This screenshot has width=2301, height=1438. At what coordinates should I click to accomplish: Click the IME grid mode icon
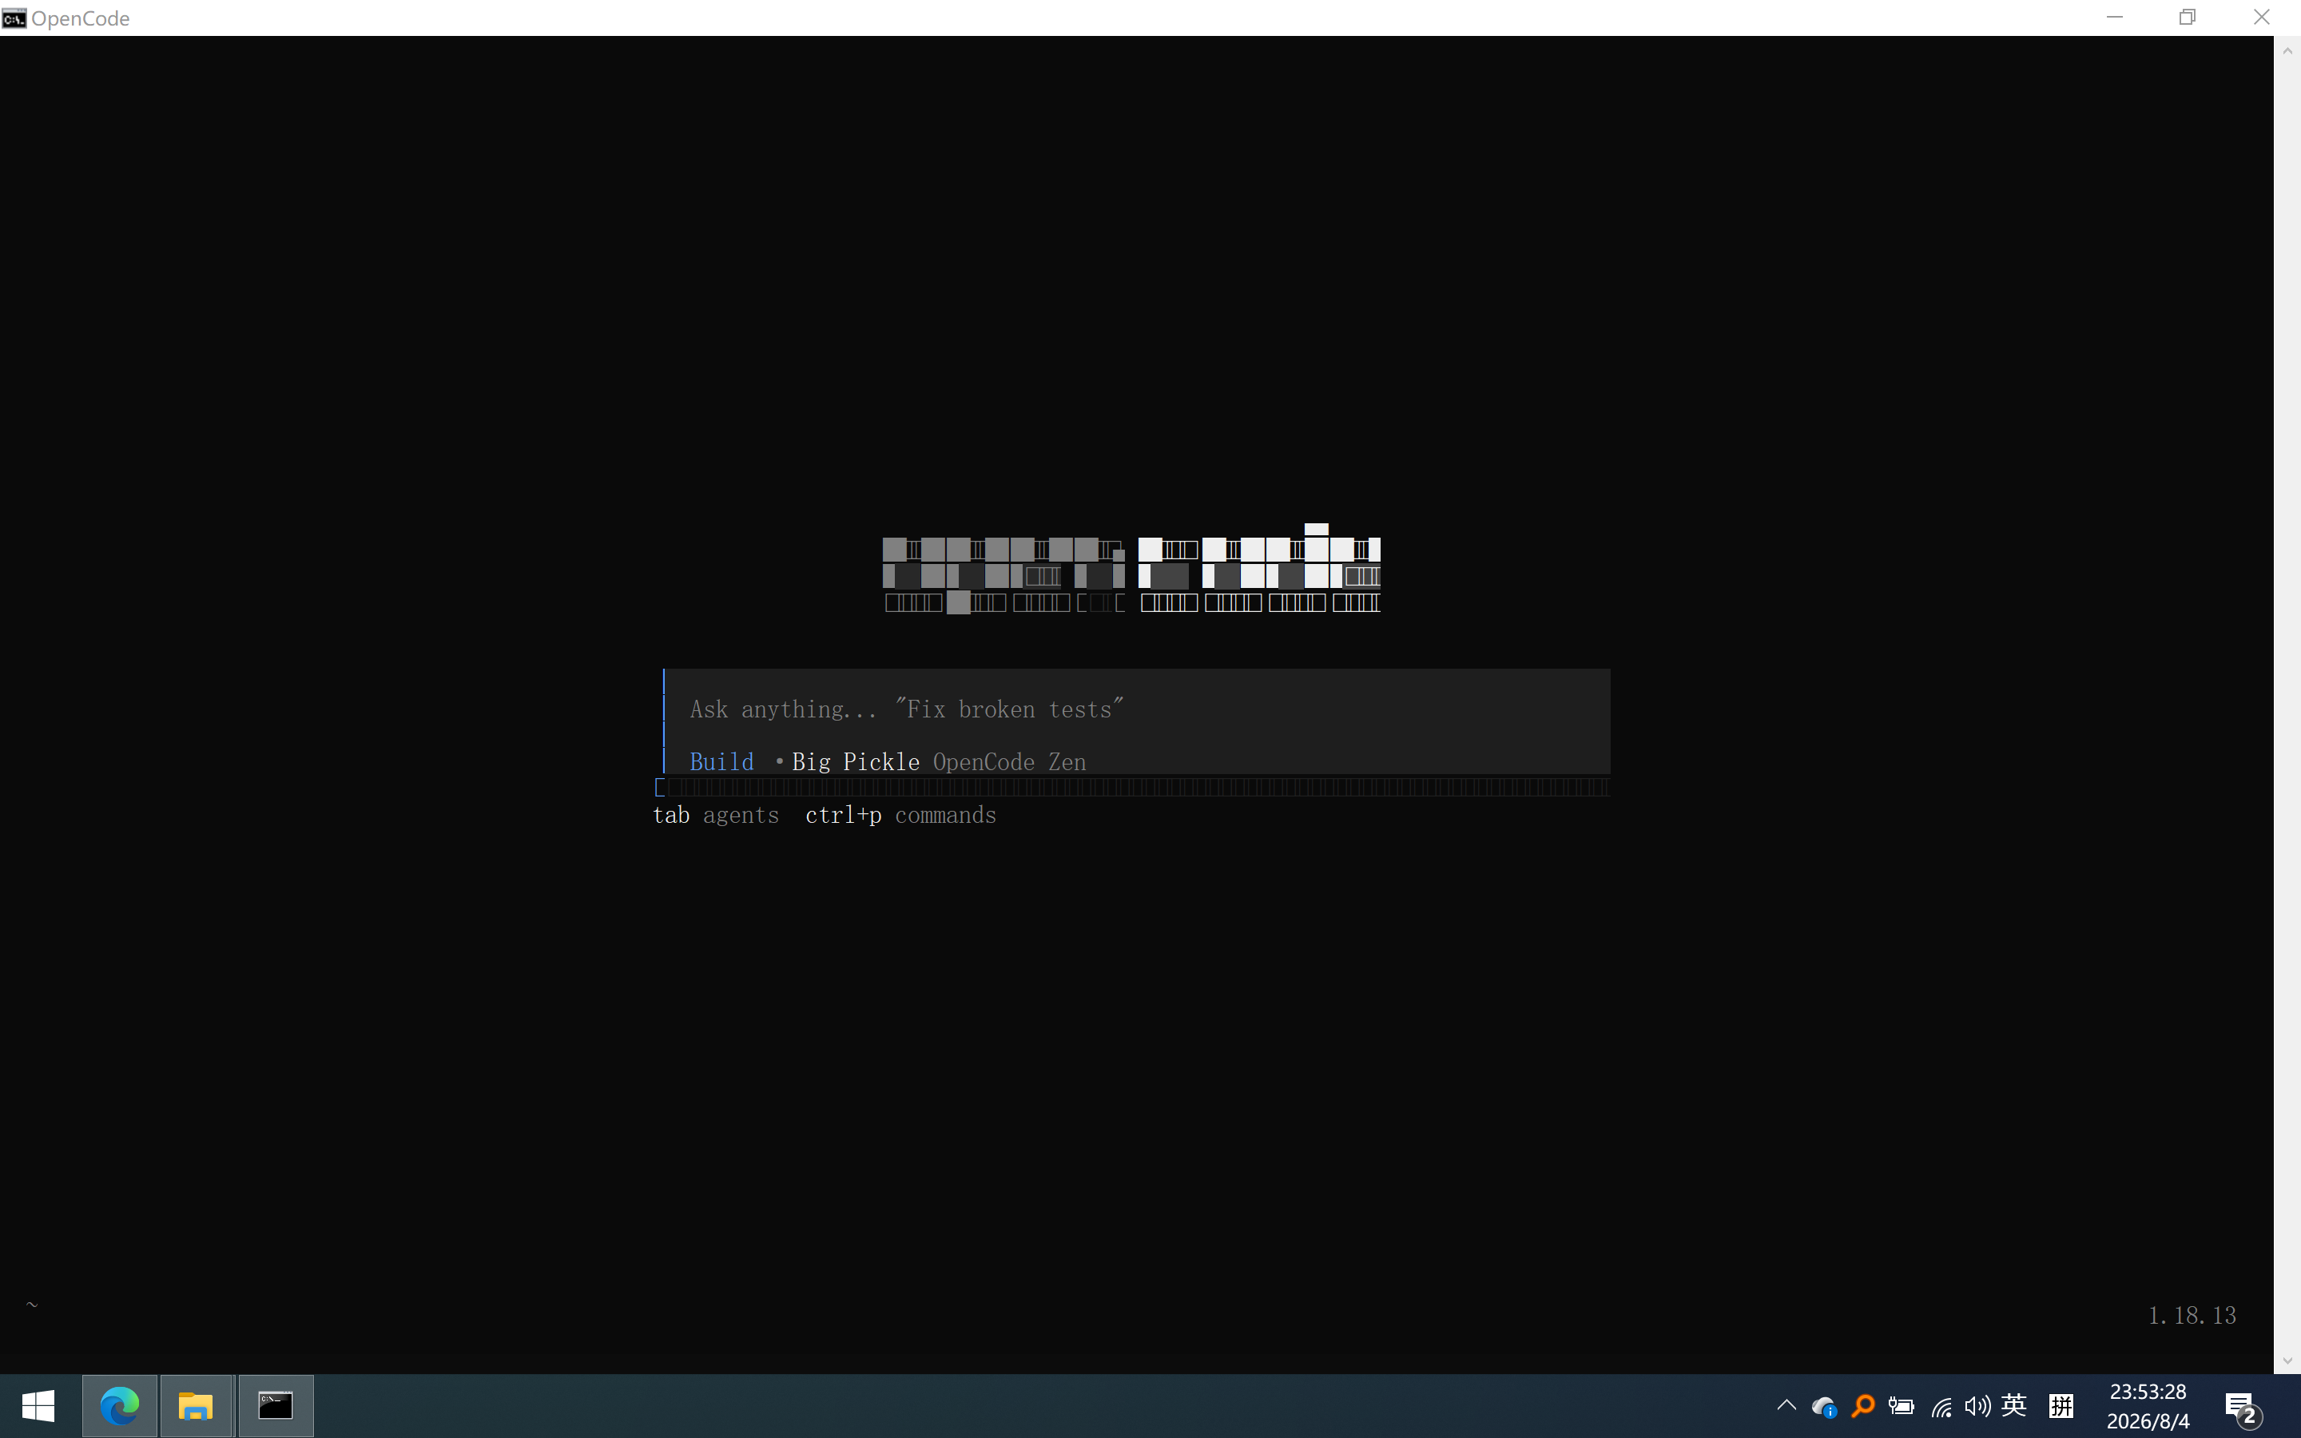(2061, 1406)
